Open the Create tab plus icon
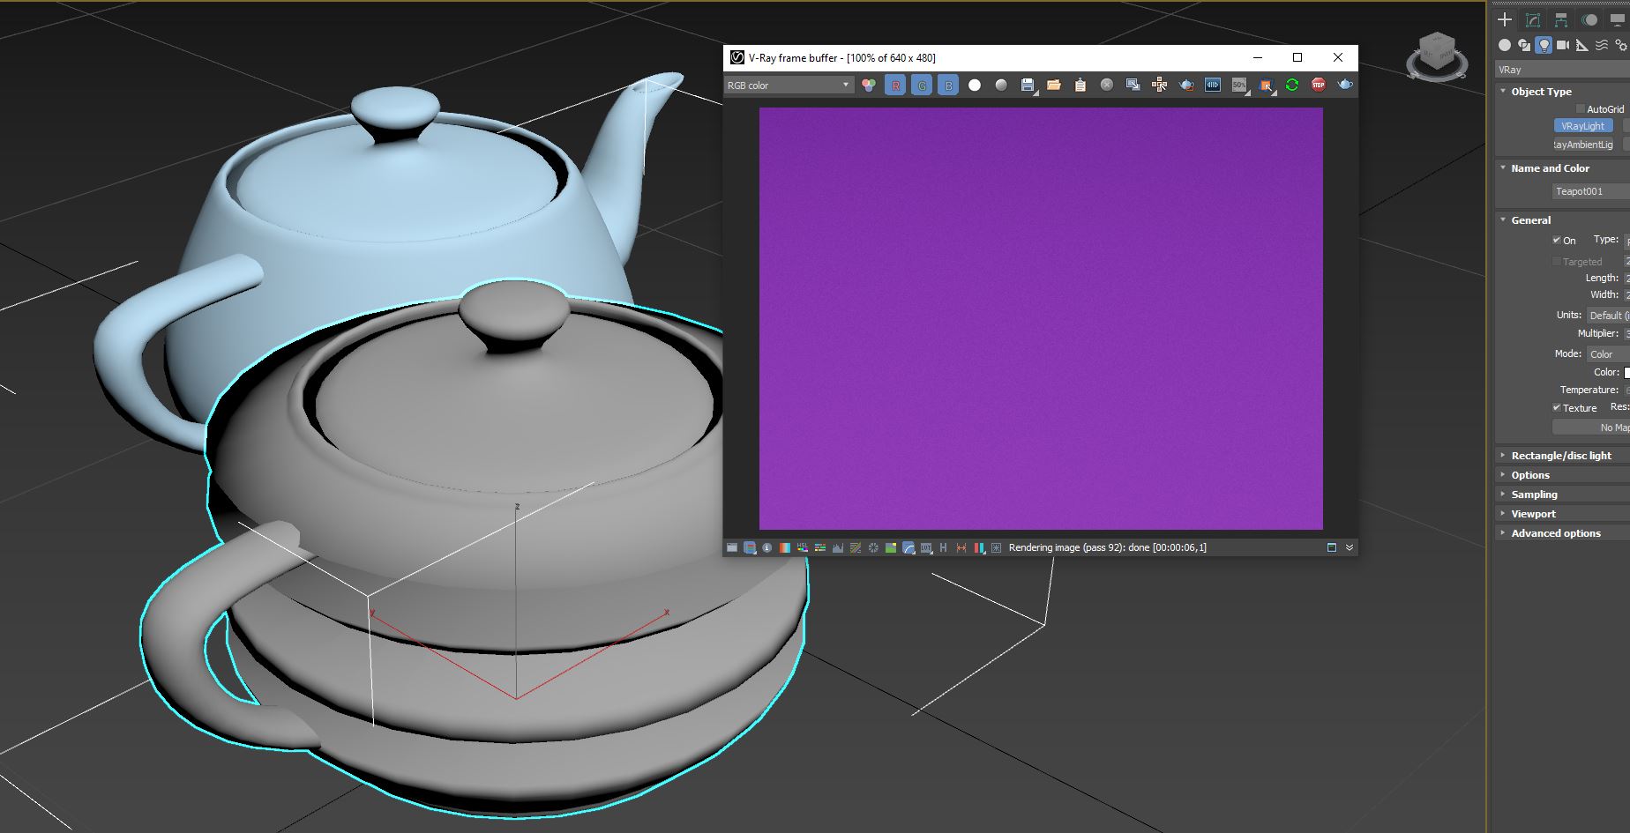 point(1505,19)
